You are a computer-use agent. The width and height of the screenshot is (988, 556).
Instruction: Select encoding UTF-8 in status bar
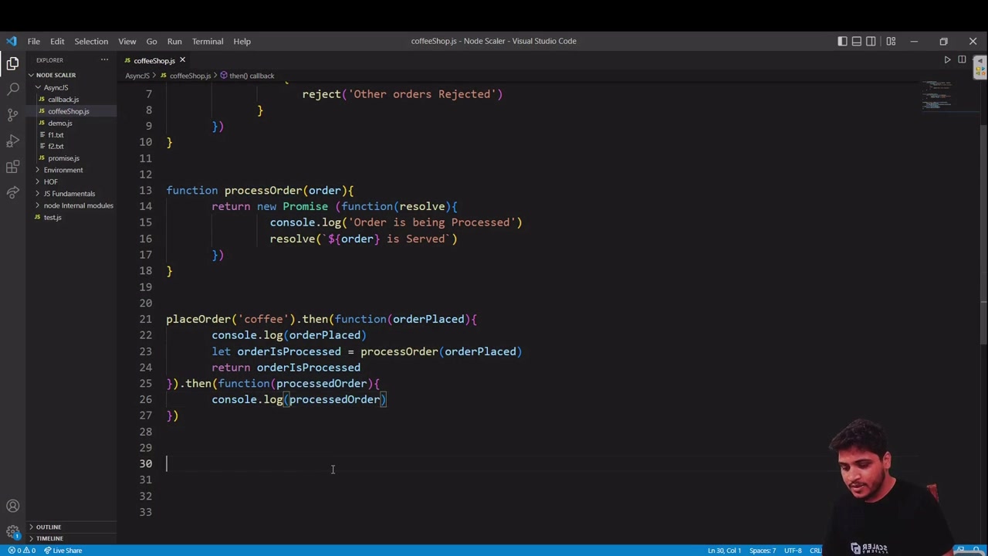tap(793, 551)
